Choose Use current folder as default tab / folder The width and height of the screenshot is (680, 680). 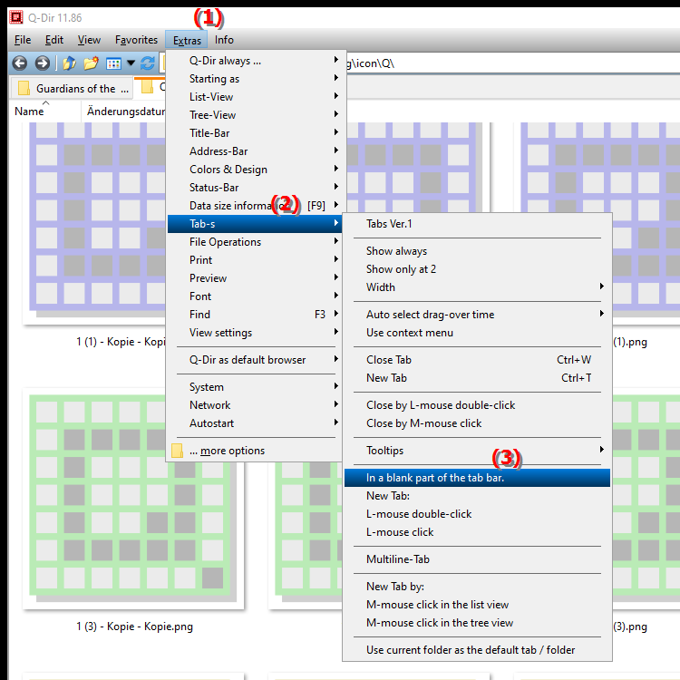tap(477, 650)
